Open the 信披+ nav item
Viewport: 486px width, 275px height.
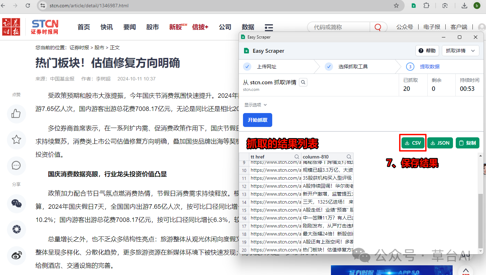point(200,27)
